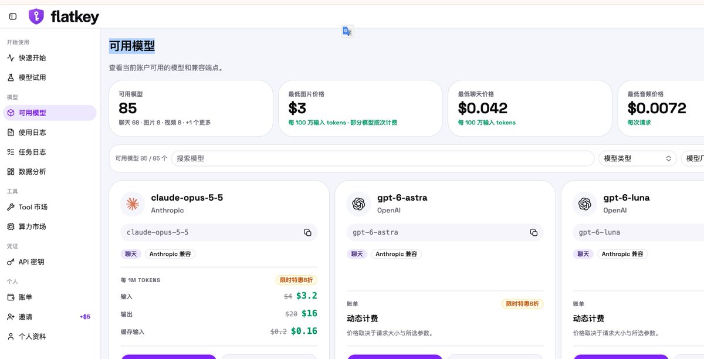Click the OpenAI logo on gpt-6-astra card

(358, 204)
